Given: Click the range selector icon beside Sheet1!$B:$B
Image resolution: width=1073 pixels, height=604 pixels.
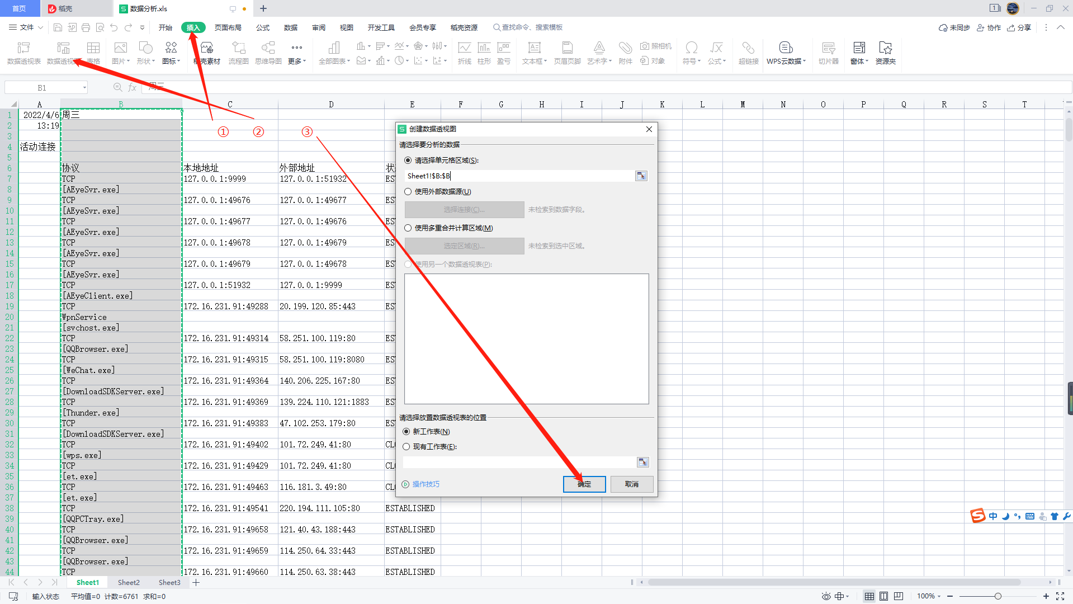Looking at the screenshot, I should (x=641, y=176).
